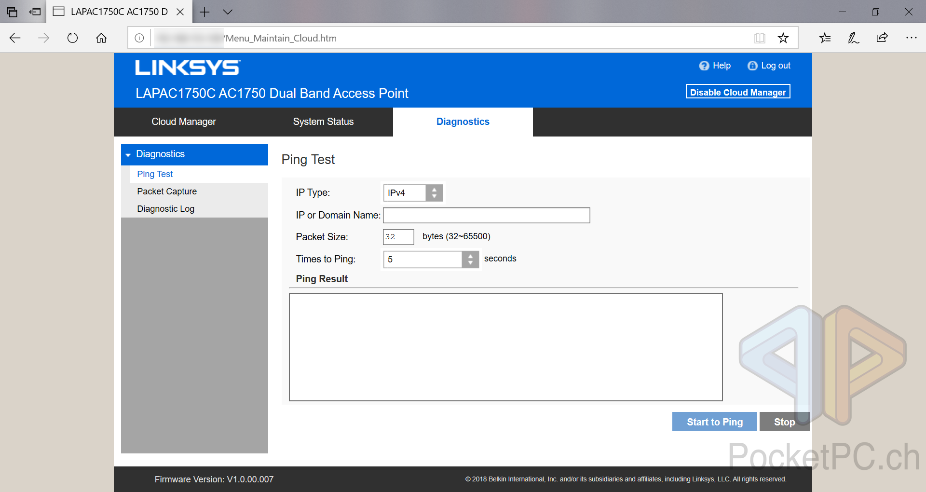Click the Help question mark icon
926x492 pixels.
click(704, 66)
